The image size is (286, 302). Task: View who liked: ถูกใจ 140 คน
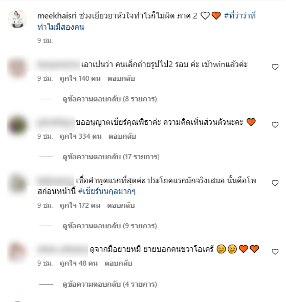pos(80,79)
